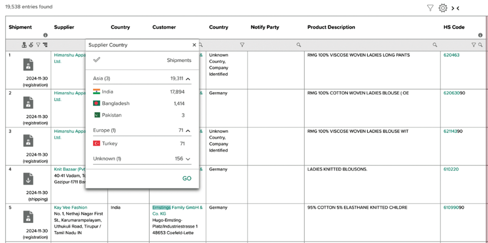Click "RMG 100% VISCOSE WOVEN LADIES LONG PANTS"
The image size is (488, 243).
coord(358,55)
